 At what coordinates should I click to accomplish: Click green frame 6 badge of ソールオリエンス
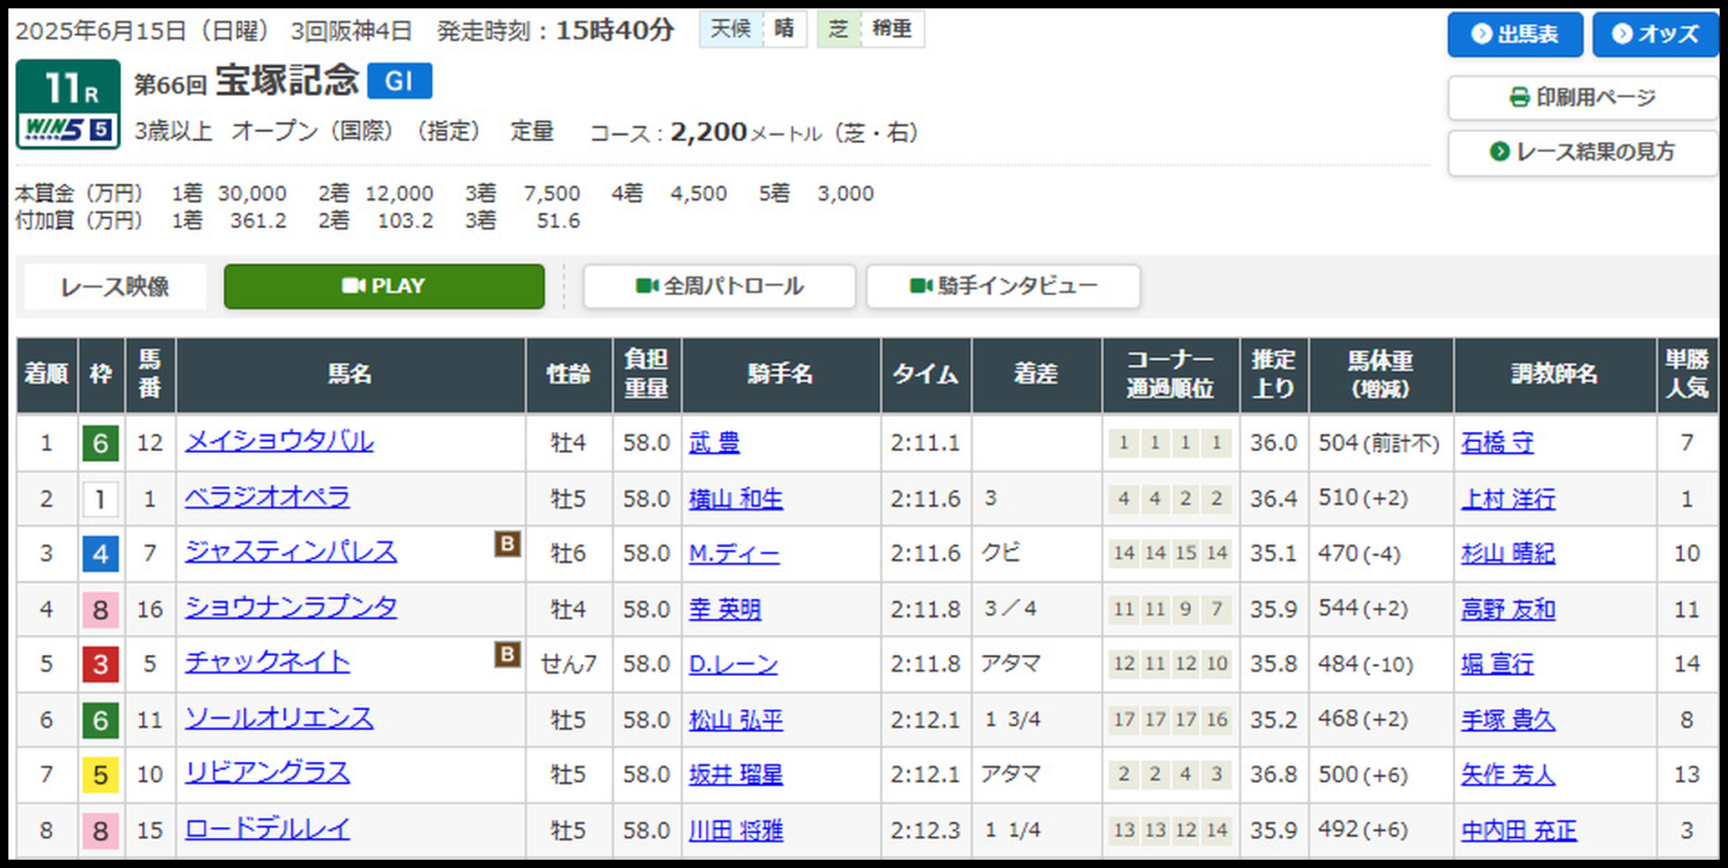(x=100, y=720)
